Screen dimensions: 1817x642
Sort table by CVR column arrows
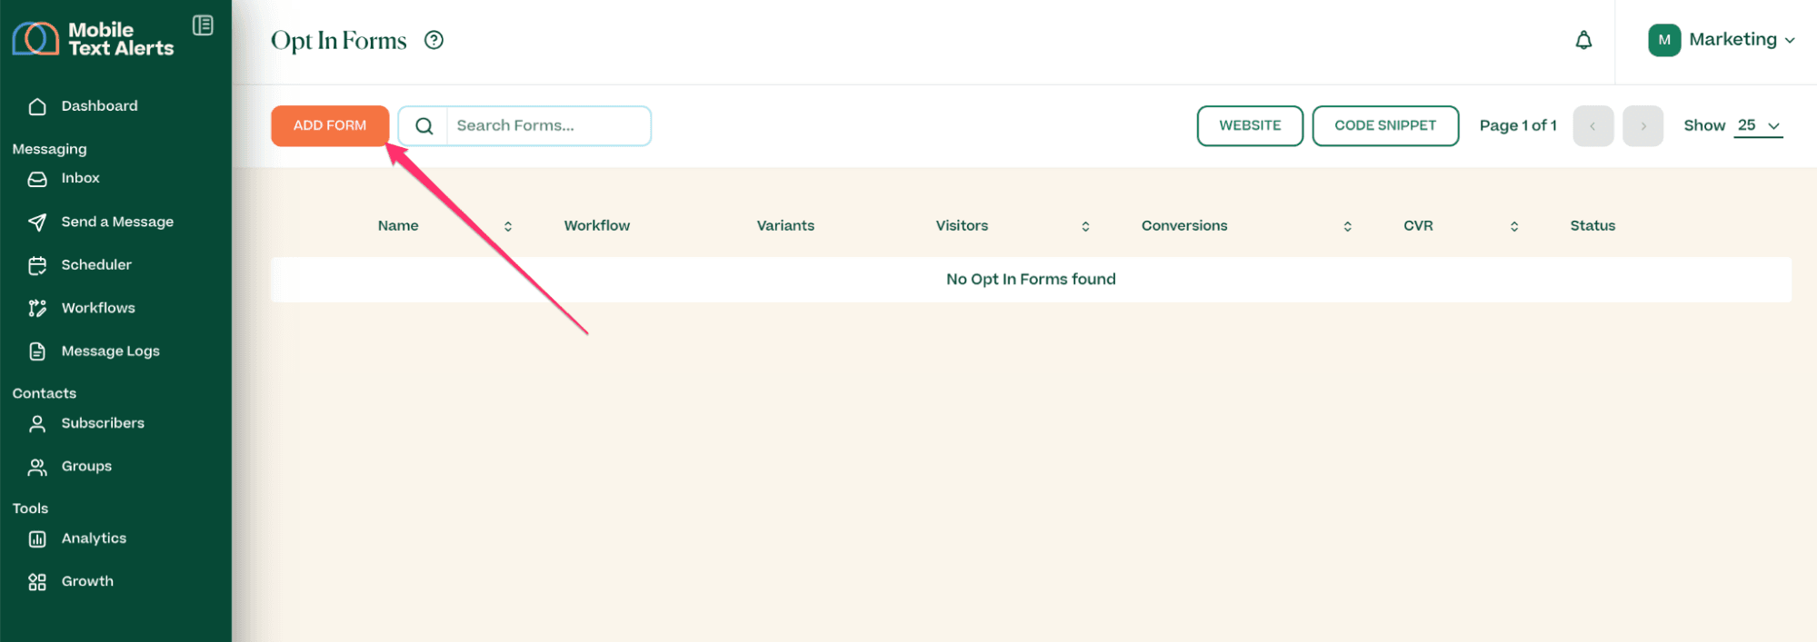(1514, 226)
